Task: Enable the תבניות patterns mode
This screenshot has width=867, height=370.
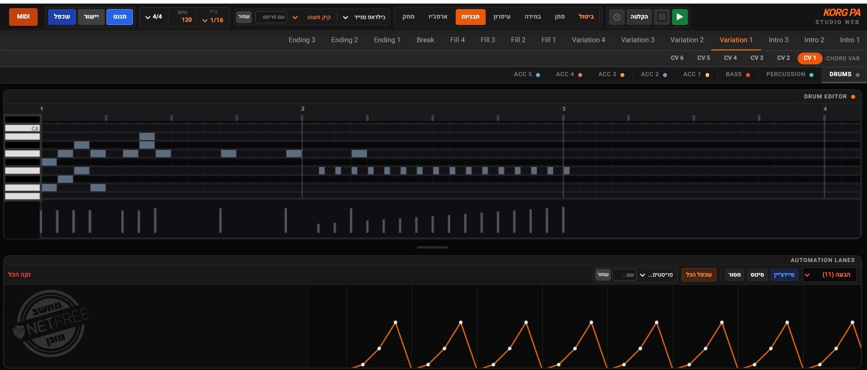Action: [470, 17]
